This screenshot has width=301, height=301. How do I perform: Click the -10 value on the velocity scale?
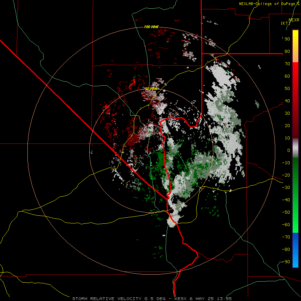point(286,163)
